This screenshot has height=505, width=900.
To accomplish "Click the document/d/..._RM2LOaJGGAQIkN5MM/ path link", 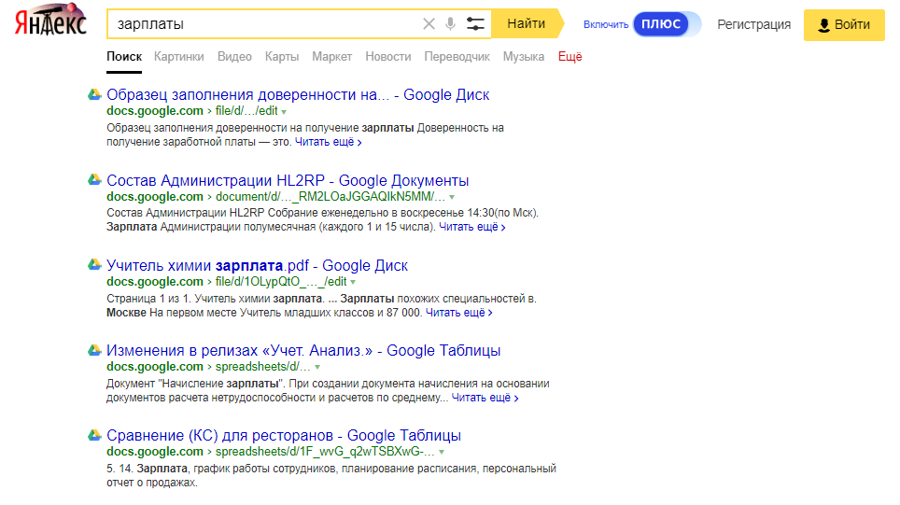I will coord(330,196).
